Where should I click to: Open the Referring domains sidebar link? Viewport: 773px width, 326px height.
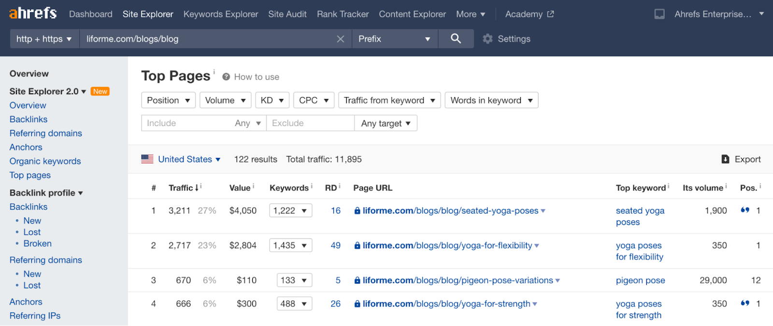(46, 133)
